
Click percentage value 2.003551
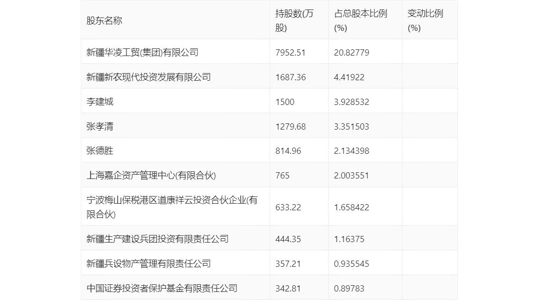352,176
